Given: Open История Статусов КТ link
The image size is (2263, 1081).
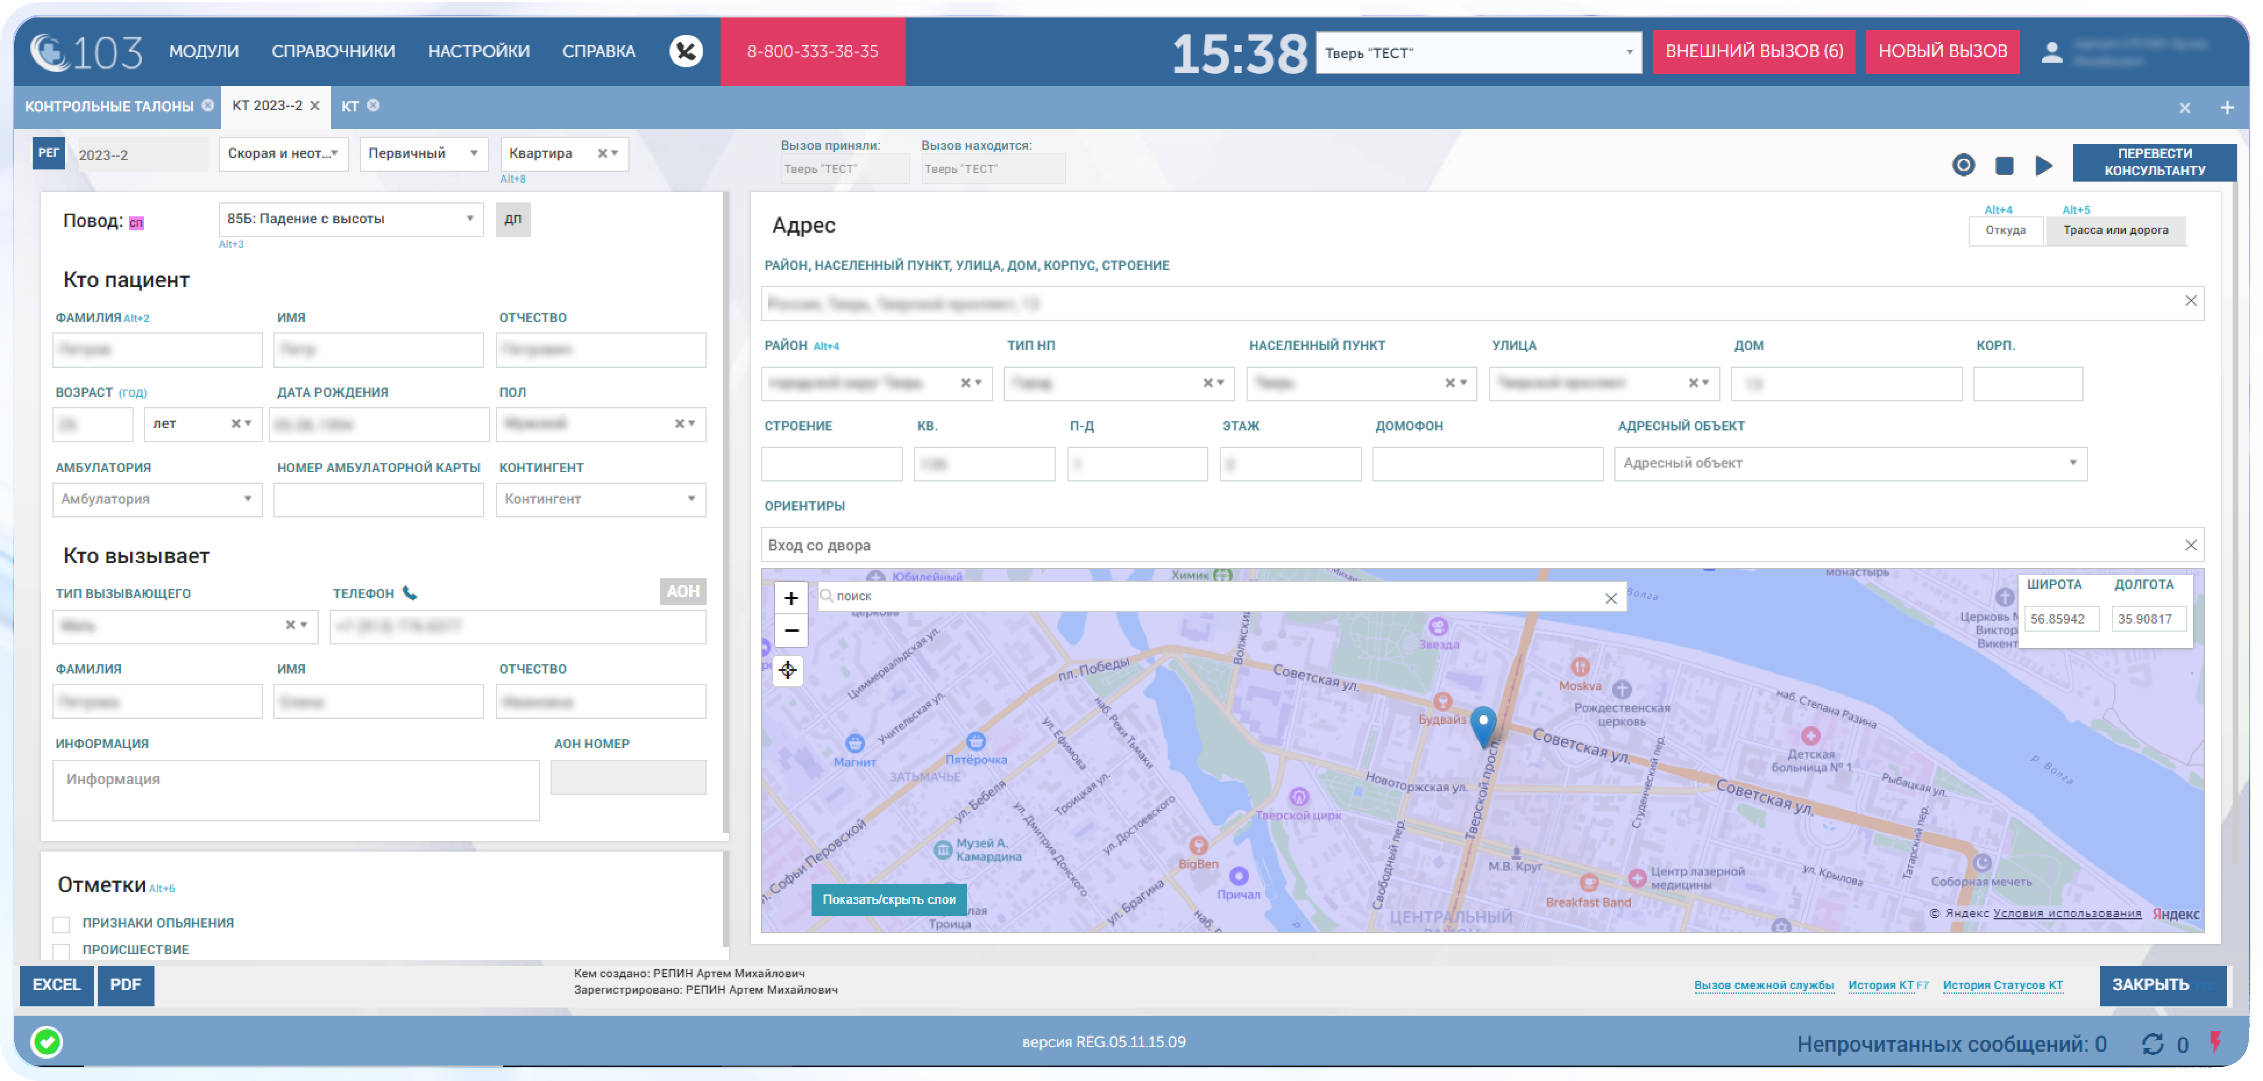Looking at the screenshot, I should (2002, 985).
